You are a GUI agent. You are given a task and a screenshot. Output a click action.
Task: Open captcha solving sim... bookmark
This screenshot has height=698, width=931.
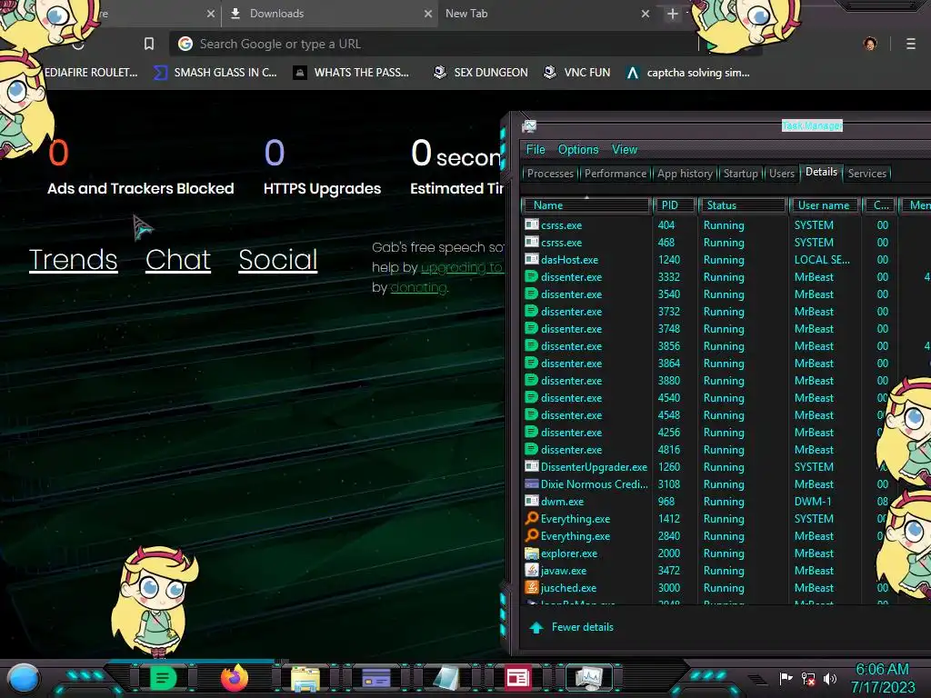click(x=688, y=73)
